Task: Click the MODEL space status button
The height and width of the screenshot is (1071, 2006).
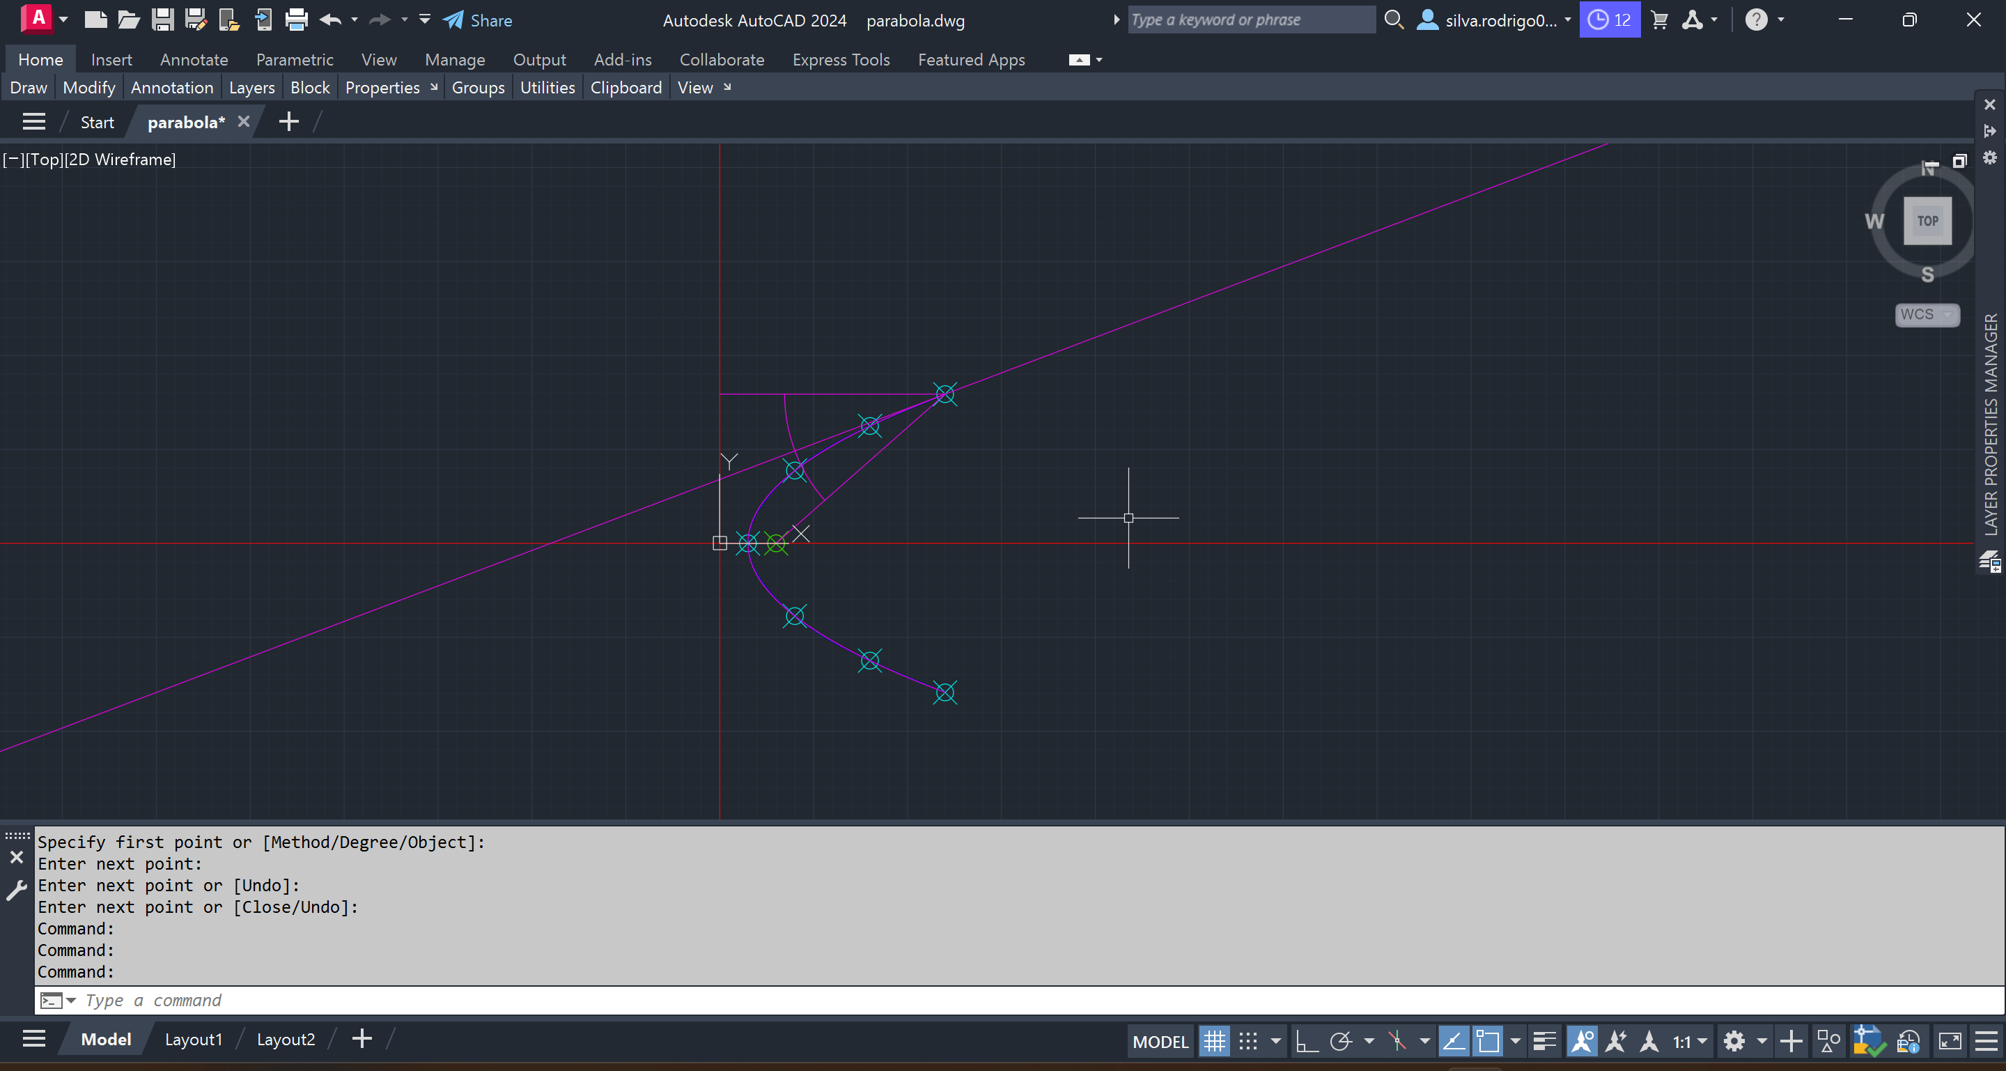Action: 1160,1042
